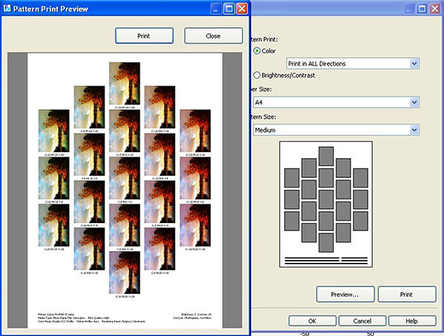
Task: Confirm with the OK button
Action: (x=312, y=321)
